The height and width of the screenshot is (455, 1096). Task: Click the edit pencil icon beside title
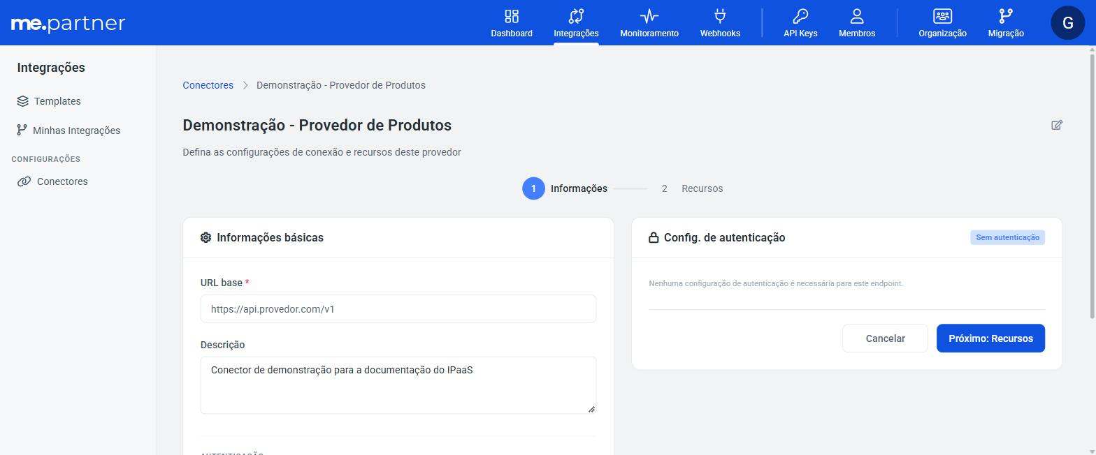point(1057,125)
